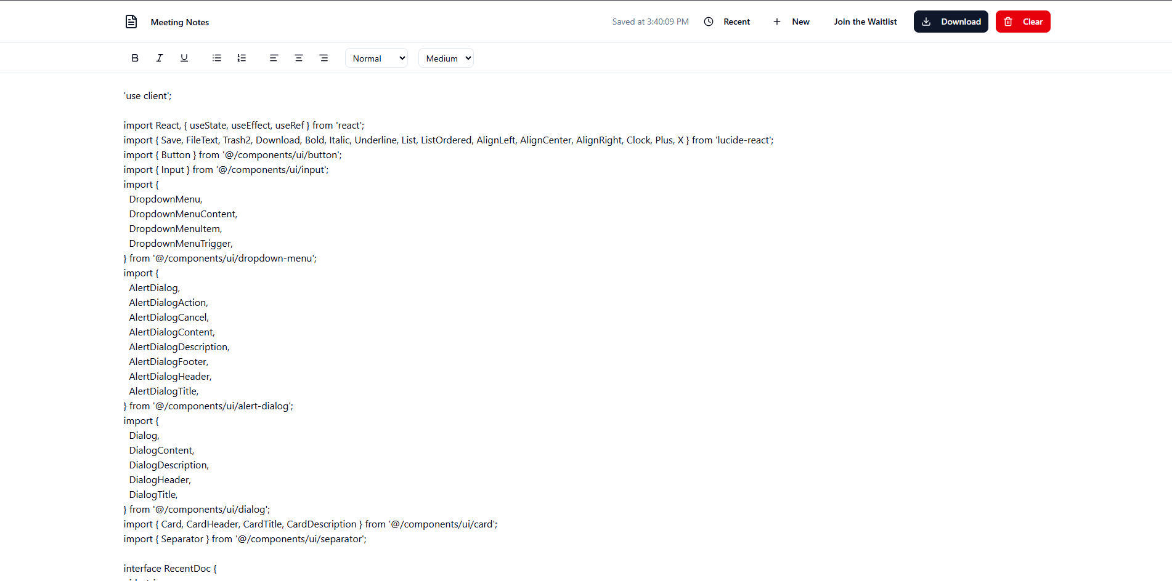1172x581 pixels.
Task: Select Join the Waitlist
Action: tap(865, 21)
